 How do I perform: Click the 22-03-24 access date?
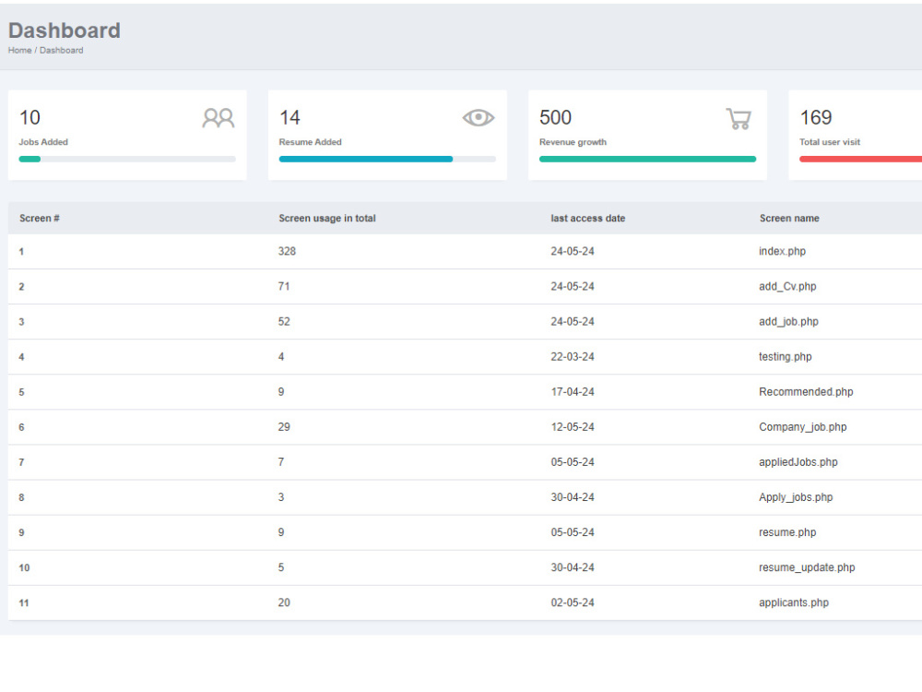[x=573, y=356]
